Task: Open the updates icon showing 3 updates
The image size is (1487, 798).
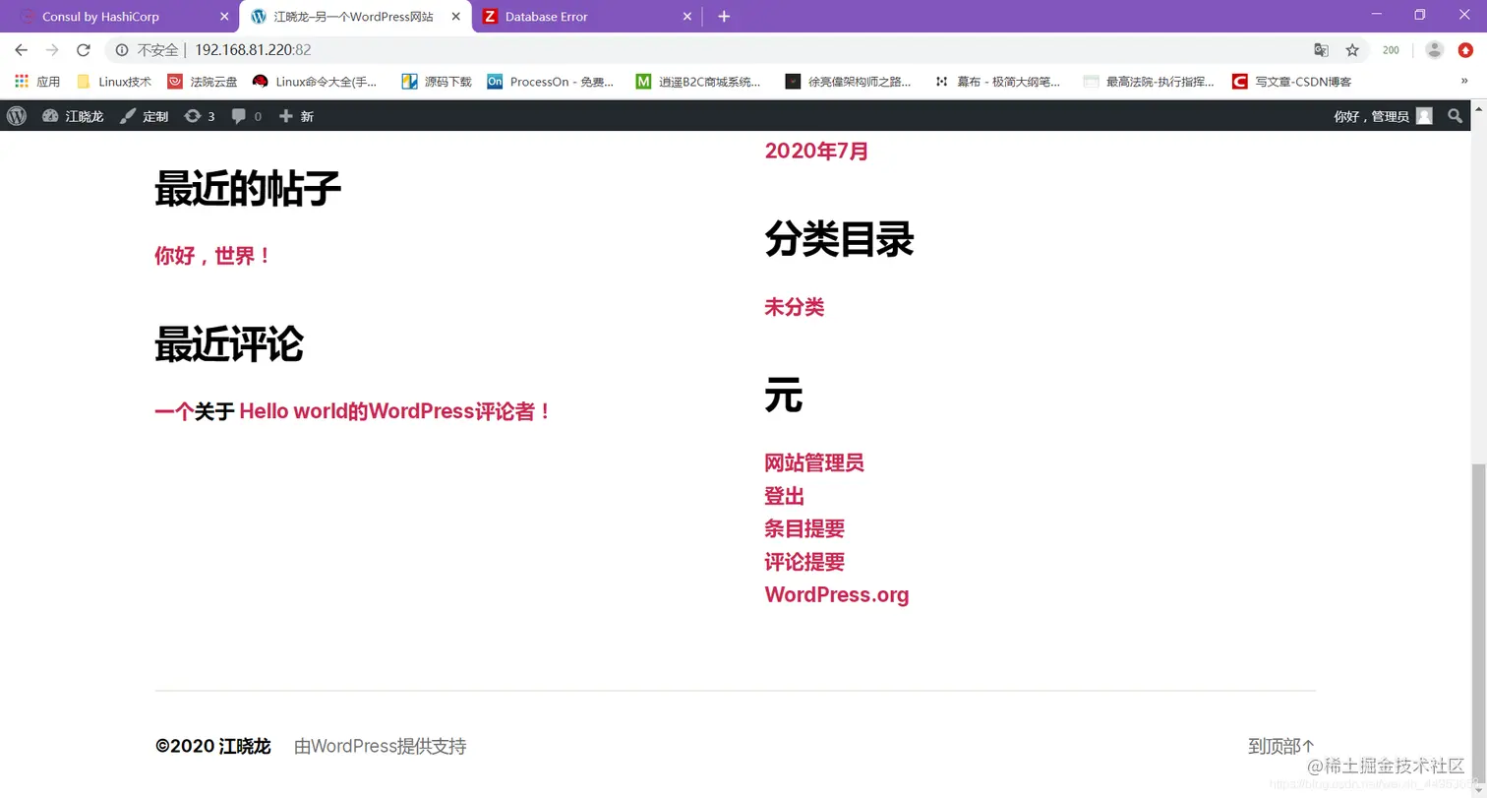Action: (x=198, y=116)
